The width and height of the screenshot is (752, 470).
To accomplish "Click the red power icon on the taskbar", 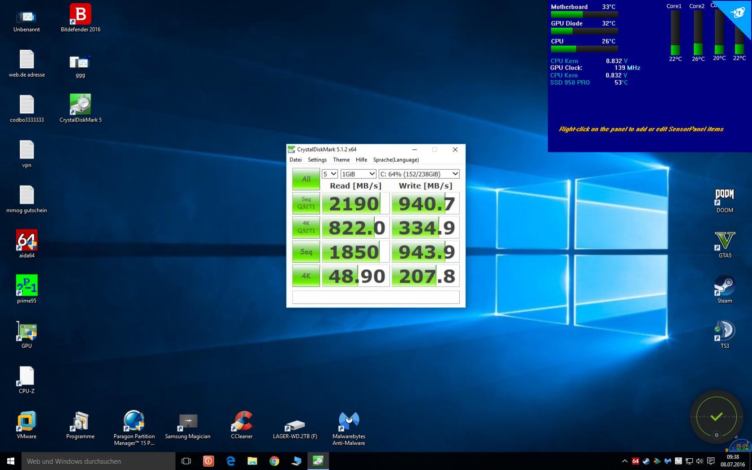I will point(208,461).
